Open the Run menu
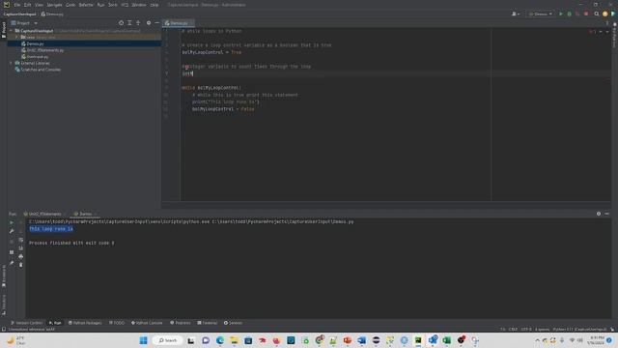This screenshot has height=348, width=618. [100, 5]
